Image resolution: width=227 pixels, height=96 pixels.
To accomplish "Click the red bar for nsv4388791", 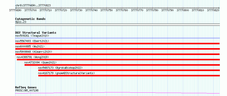I will [118, 60].
